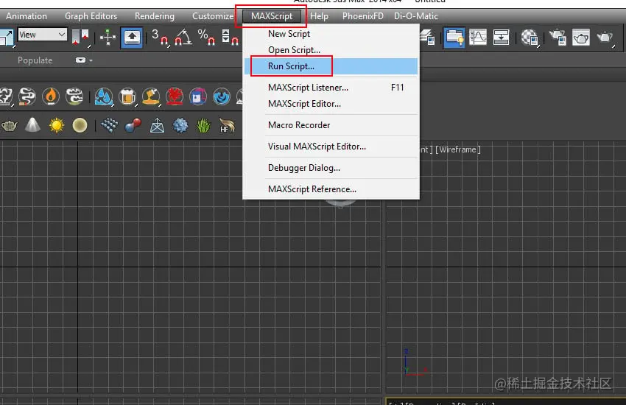Toggle the Graphite ribbon folder icon

coord(454,38)
